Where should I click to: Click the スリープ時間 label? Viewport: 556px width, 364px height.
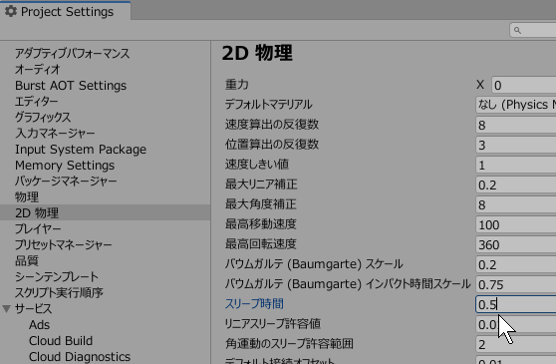[x=254, y=304]
